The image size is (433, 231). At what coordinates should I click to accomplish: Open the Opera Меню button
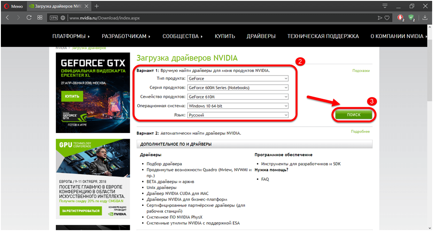[13, 6]
